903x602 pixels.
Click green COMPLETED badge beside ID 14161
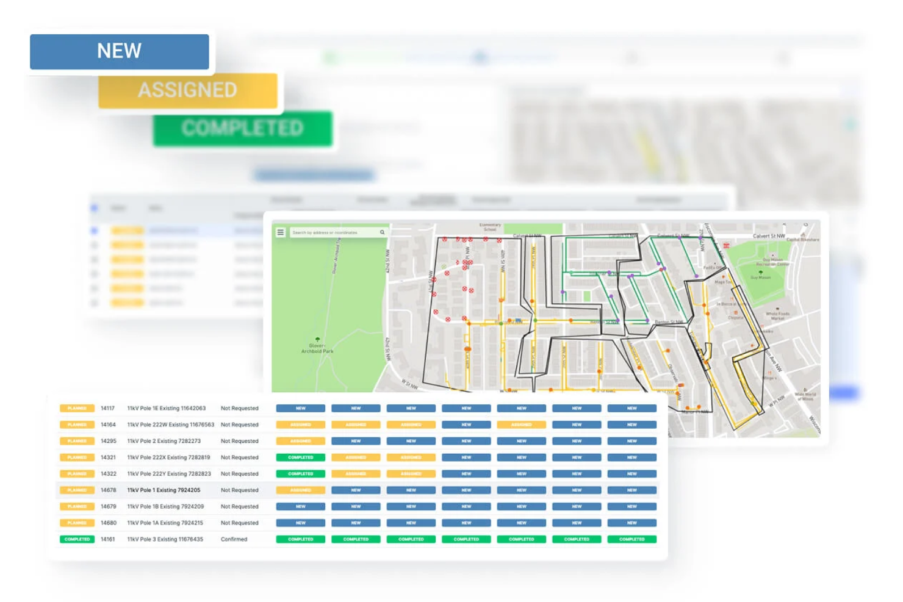click(x=77, y=539)
